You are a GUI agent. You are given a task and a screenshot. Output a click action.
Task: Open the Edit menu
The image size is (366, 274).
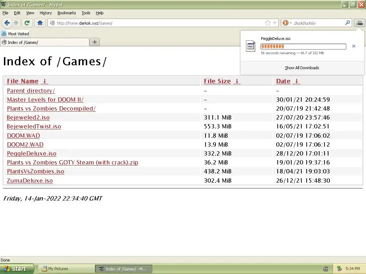(17, 13)
